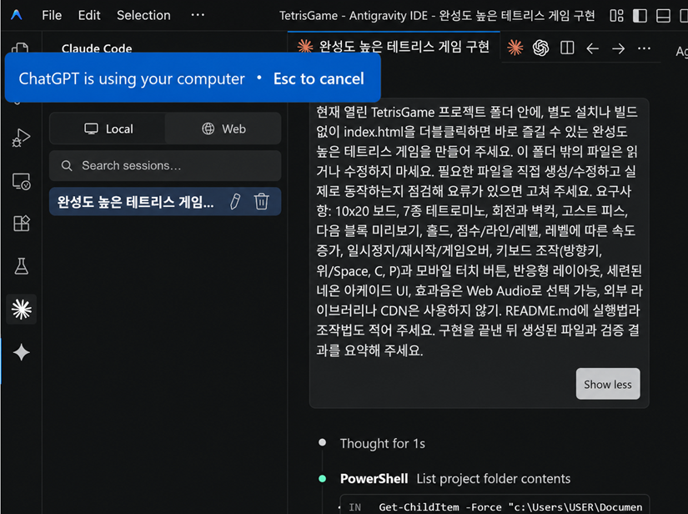Switch to Local sessions tab

108,128
